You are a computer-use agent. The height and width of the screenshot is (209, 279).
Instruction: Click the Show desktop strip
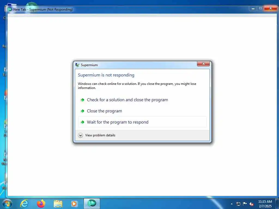[277, 204]
